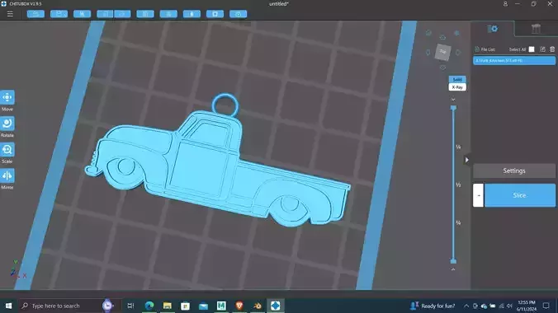Image resolution: width=558 pixels, height=313 pixels.
Task: Click the Screenshot camera toolbar icon
Action: tap(238, 14)
